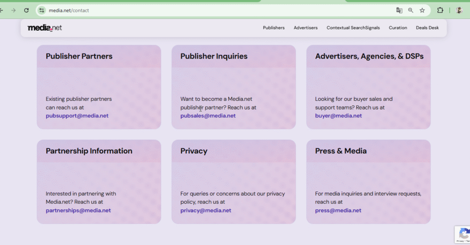Open the zoom magnifier icon
470x245 pixels.
[x=411, y=11]
